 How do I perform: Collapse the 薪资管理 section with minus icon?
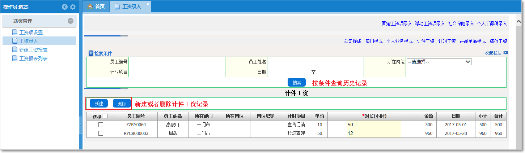point(71,21)
